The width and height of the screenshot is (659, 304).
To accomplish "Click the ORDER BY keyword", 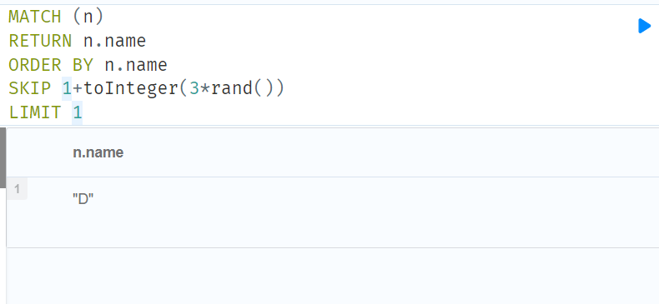I will tap(51, 65).
